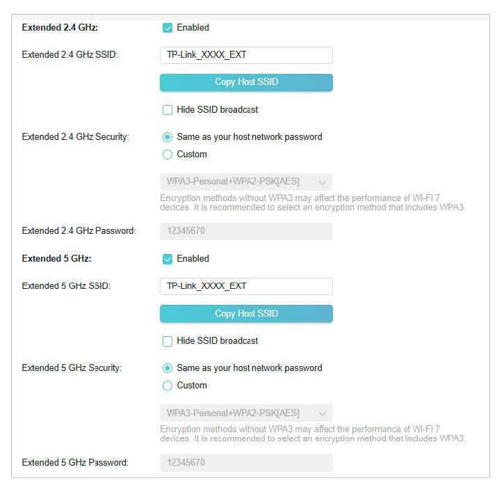Image resolution: width=504 pixels, height=490 pixels.
Task: Uncheck the Extended 2.4 GHz Enabled checkbox
Action: (168, 28)
